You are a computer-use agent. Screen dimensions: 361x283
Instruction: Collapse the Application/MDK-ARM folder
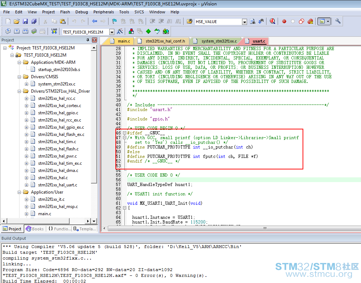[19, 62]
